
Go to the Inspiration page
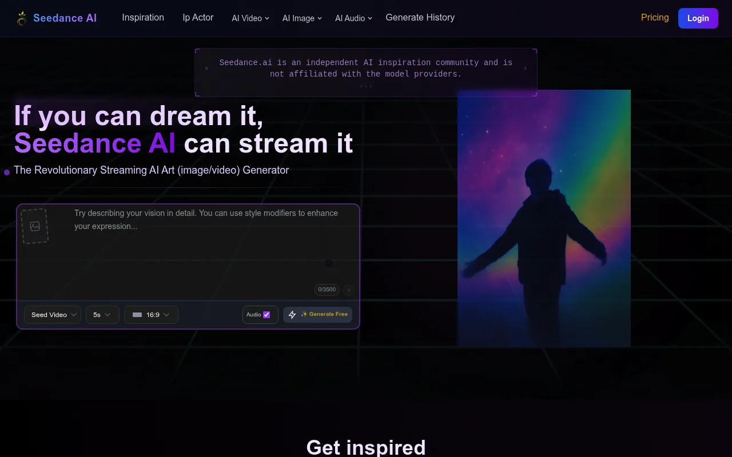point(143,18)
